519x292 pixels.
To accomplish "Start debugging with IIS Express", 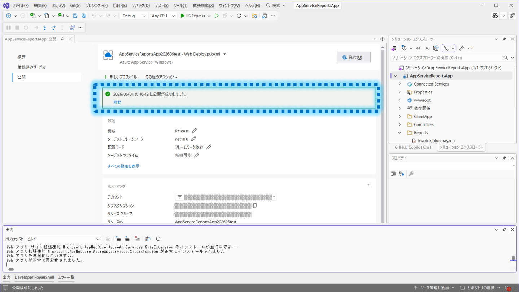I will (192, 16).
